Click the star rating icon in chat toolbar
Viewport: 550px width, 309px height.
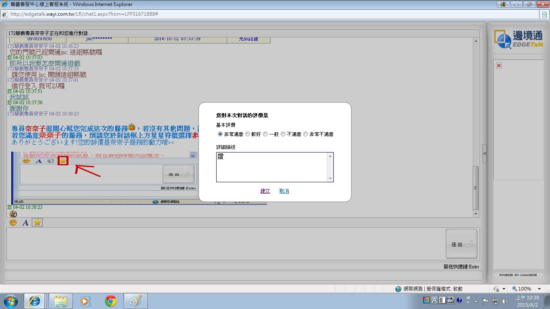point(37,222)
